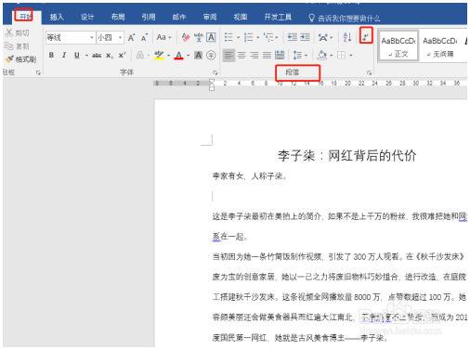Open borders dropdown arrow
This screenshot has height=350, width=470.
point(351,56)
